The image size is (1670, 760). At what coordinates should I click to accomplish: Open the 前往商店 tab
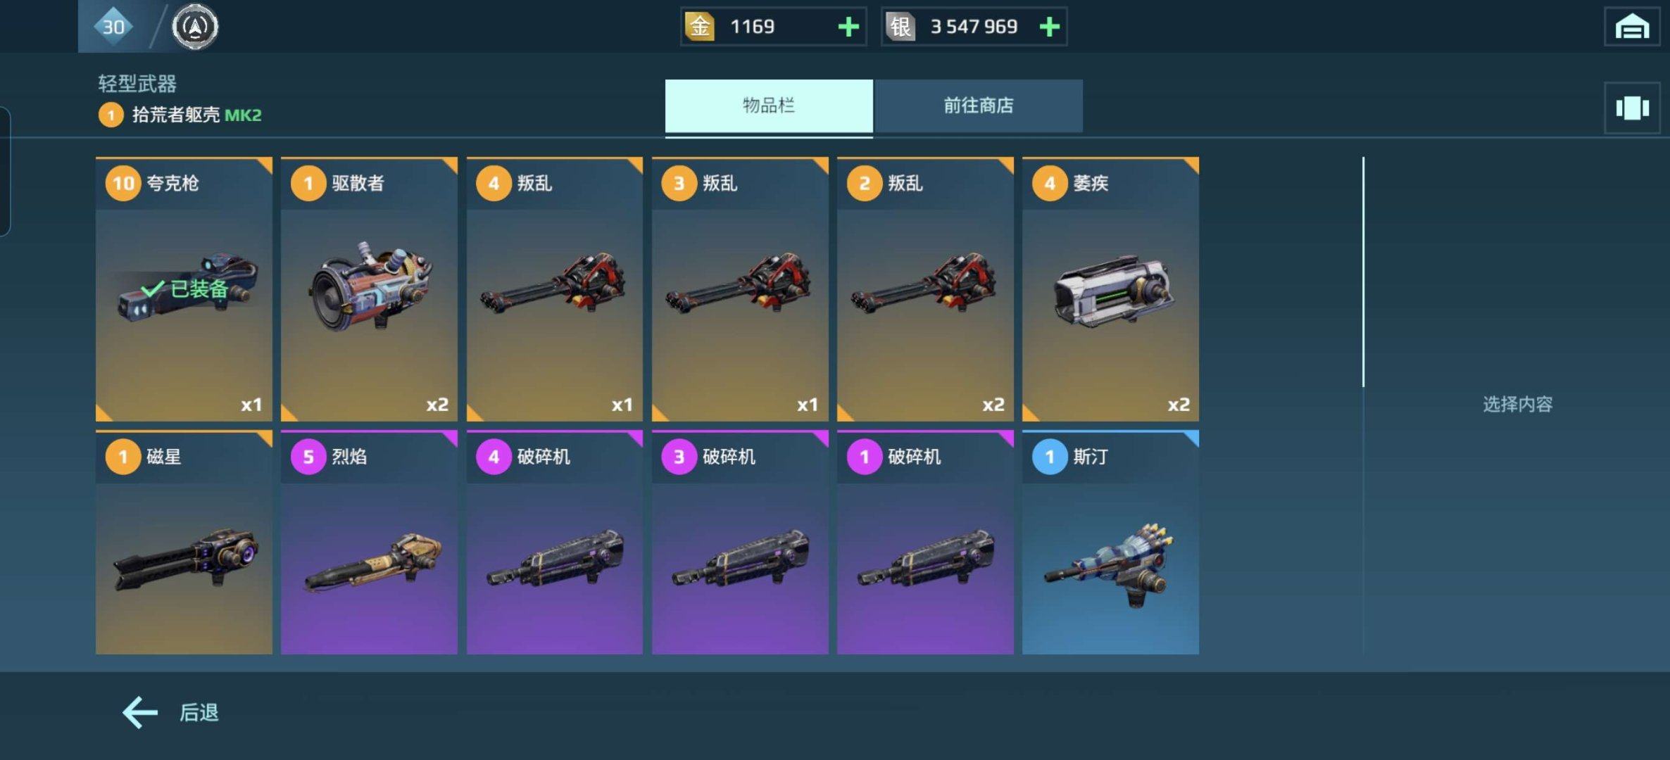point(978,106)
